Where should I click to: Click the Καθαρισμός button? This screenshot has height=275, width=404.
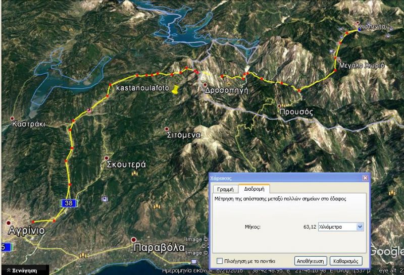(346, 261)
